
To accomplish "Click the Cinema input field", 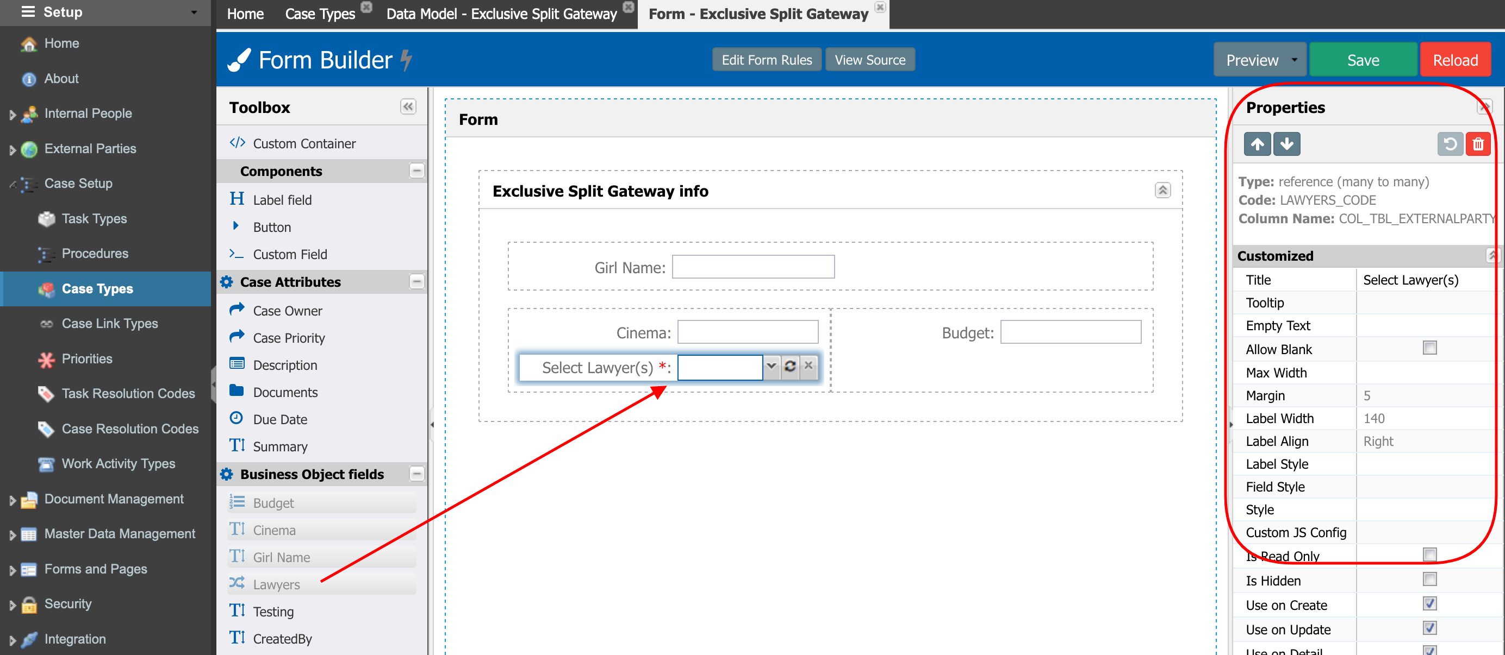I will click(x=747, y=332).
